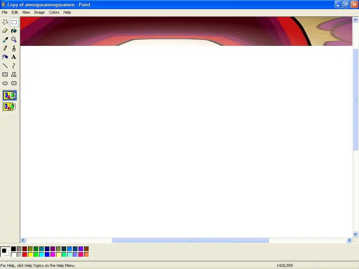Click the status bar help text
Image resolution: width=359 pixels, height=269 pixels.
point(38,265)
